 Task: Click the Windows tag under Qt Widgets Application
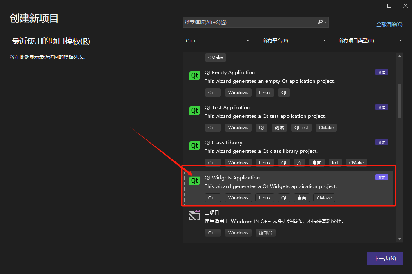238,198
